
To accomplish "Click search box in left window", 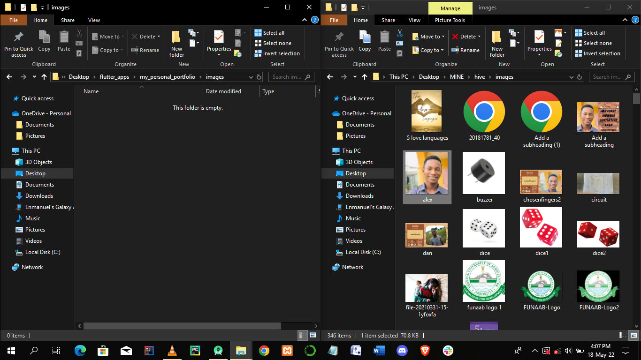I will [x=291, y=77].
